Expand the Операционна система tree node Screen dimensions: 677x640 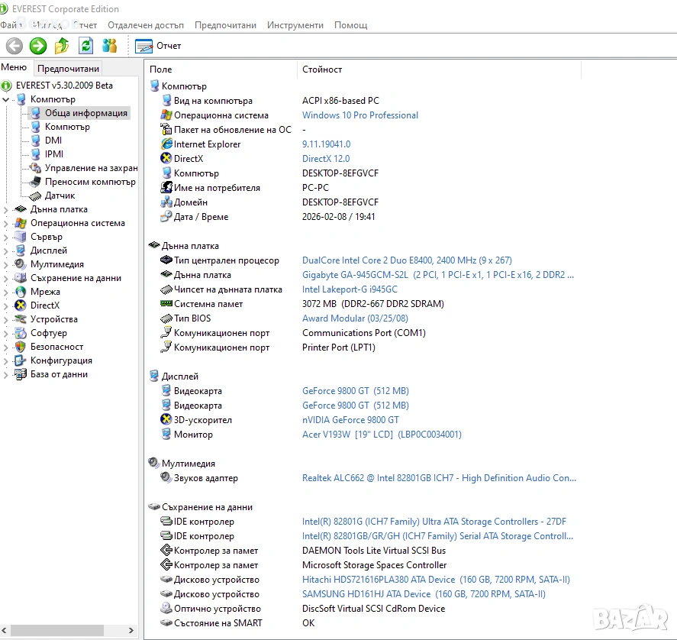[6, 223]
